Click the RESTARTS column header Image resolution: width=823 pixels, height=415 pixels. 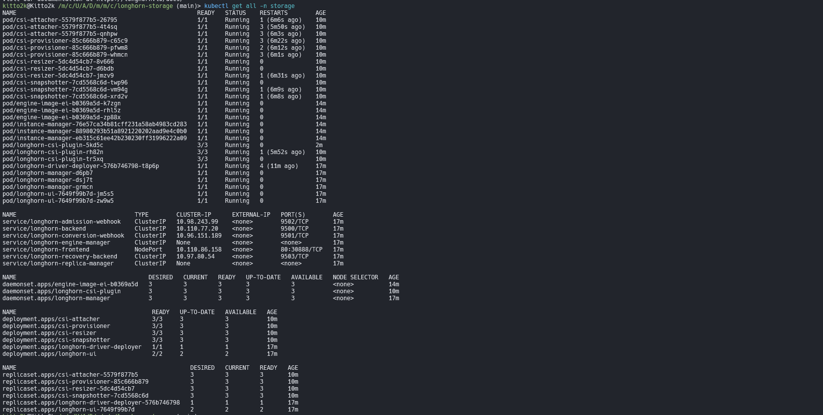pyautogui.click(x=274, y=13)
